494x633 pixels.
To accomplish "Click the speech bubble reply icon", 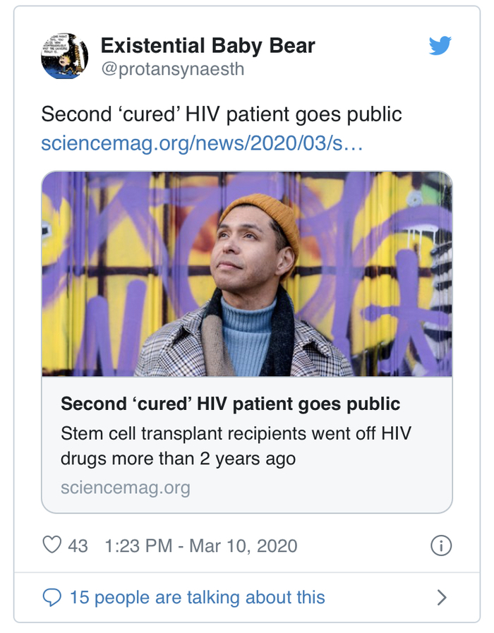I will [52, 598].
